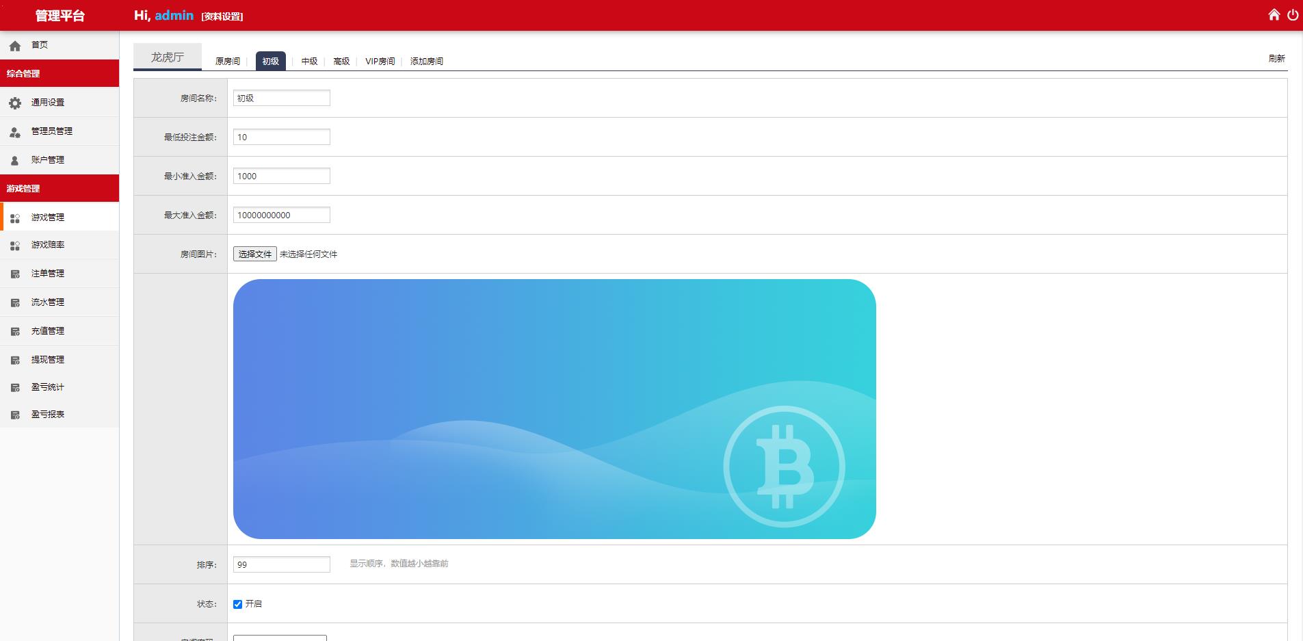Focus the 最低投注金额 input field

coord(281,138)
